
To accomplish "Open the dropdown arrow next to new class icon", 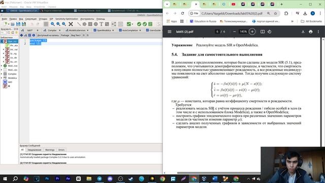I will pos(9,24).
